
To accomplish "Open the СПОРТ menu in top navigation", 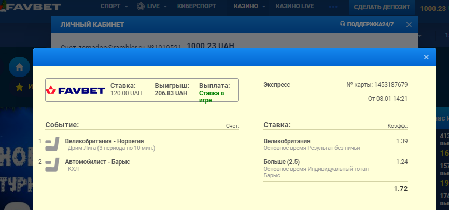I will click(110, 6).
